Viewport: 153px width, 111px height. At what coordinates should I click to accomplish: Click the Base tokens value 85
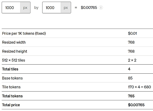coord(130,78)
